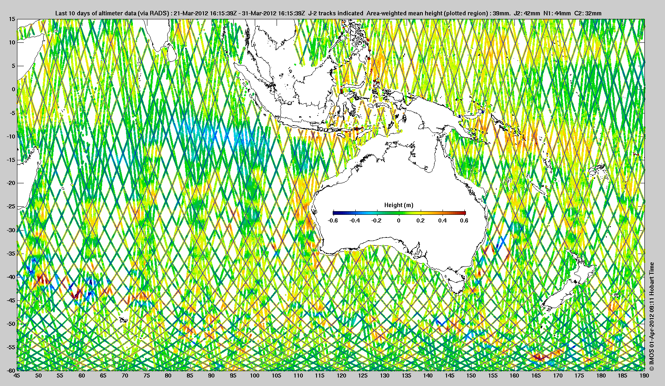
Task: Click the height color scale bar
Action: click(x=399, y=213)
